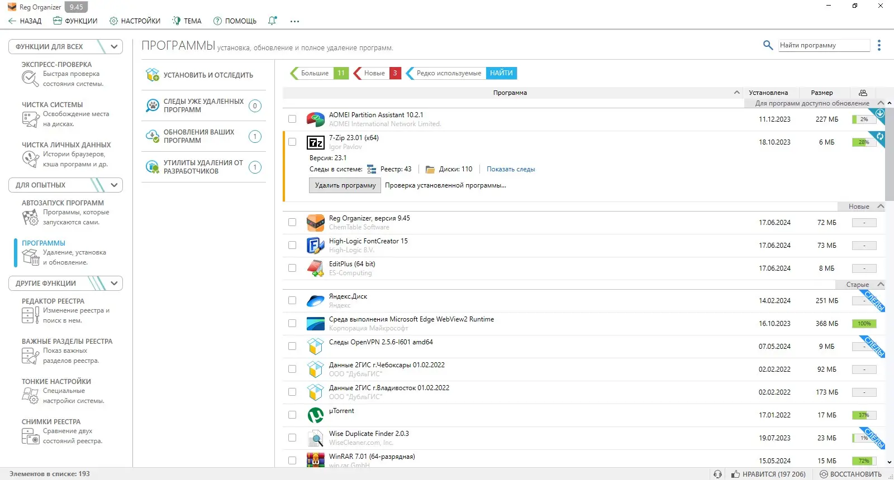Click the Install and trace icon
Screen dimensions: 894x480
(x=153, y=75)
